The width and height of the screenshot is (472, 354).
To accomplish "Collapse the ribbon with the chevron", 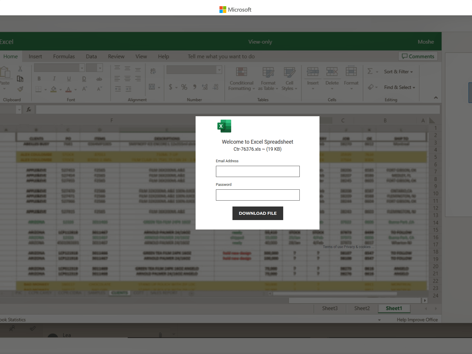I will pyautogui.click(x=436, y=98).
